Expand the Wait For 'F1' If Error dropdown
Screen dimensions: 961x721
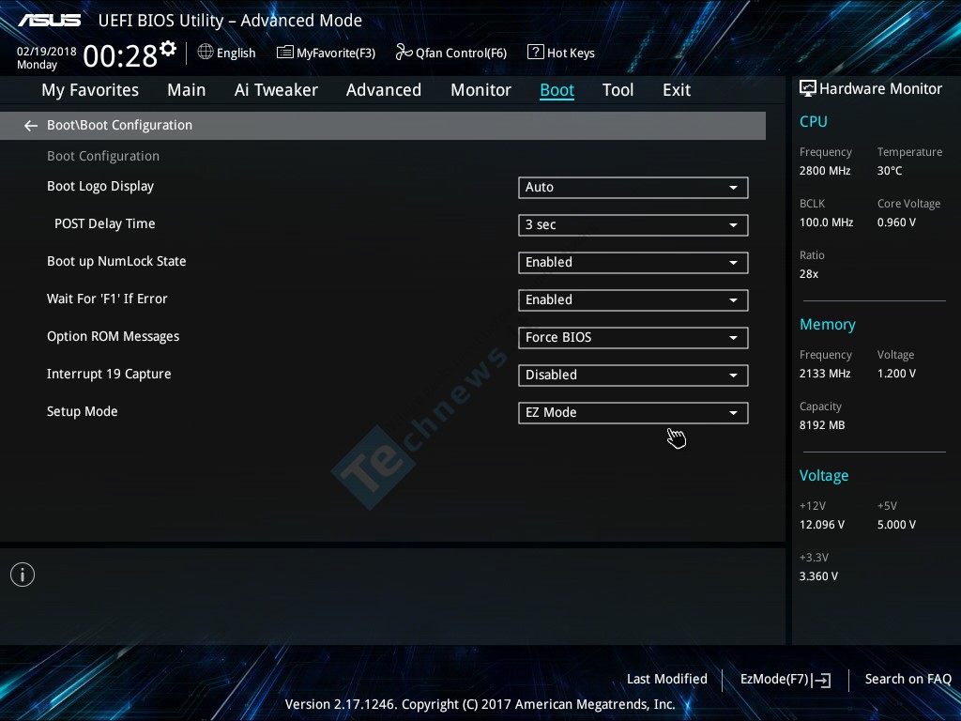click(633, 299)
